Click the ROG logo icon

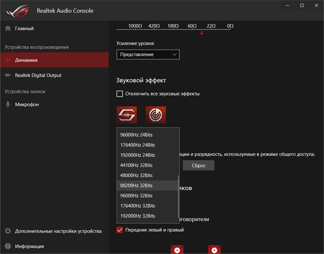tap(18, 11)
